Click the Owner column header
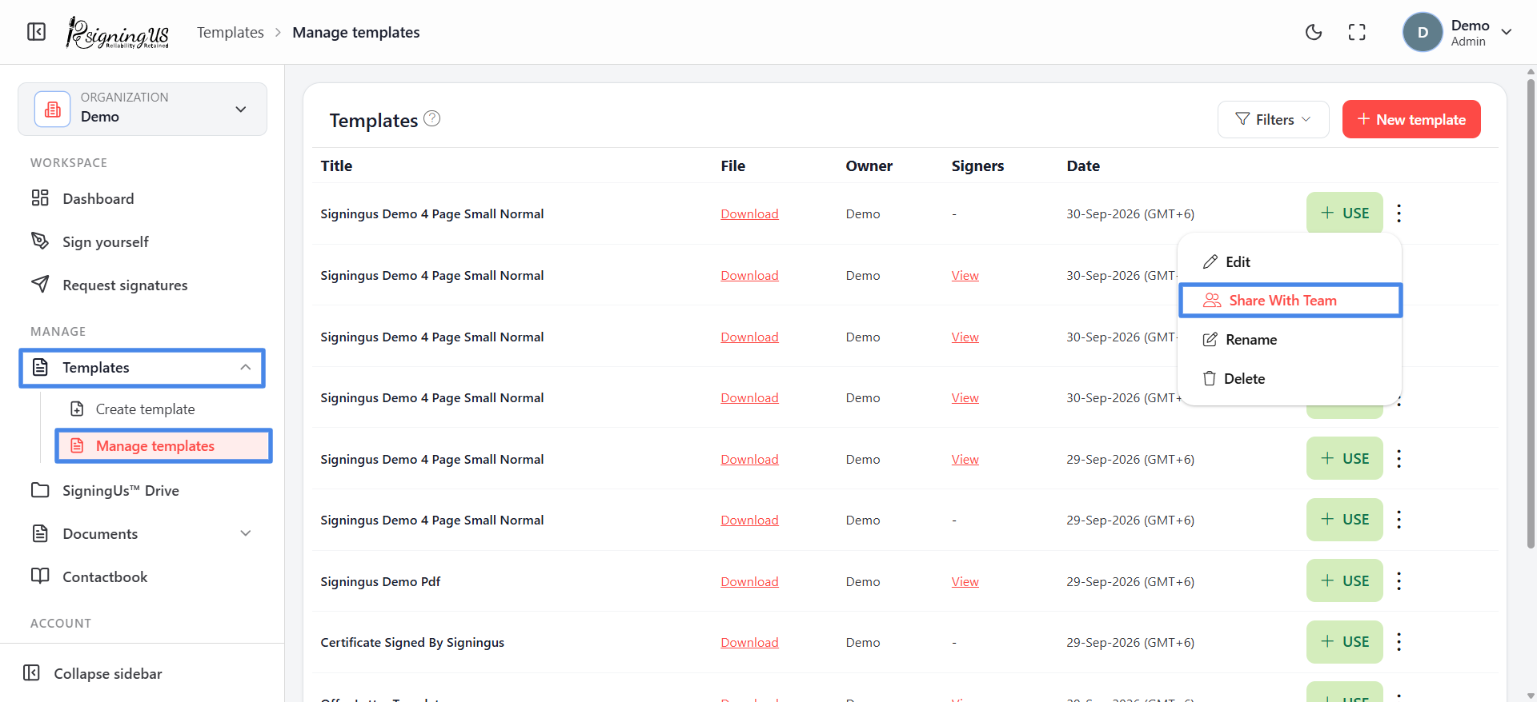This screenshot has height=702, width=1537. click(x=869, y=166)
